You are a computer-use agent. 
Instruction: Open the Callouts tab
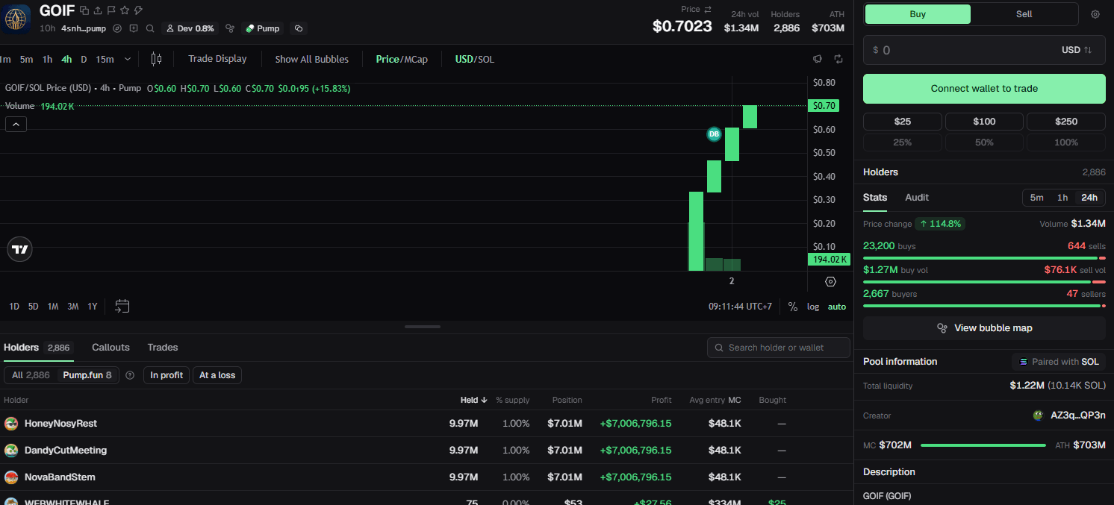pos(111,347)
